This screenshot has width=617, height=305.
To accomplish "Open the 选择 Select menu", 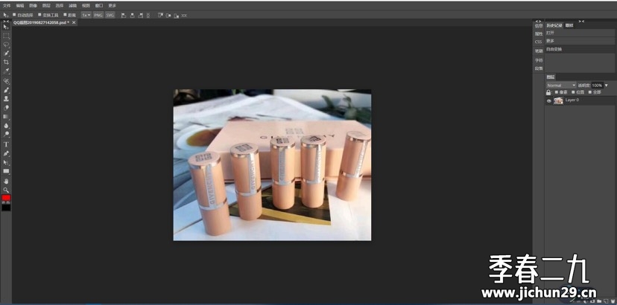I will 59,6.
